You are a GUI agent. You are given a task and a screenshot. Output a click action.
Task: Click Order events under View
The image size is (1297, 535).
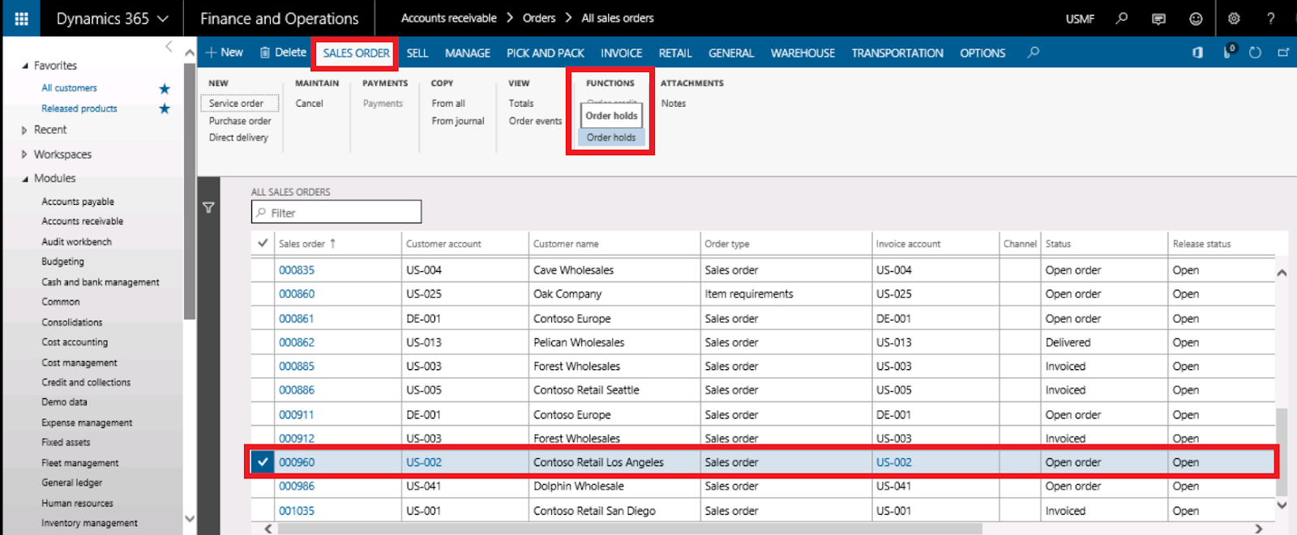coord(535,121)
